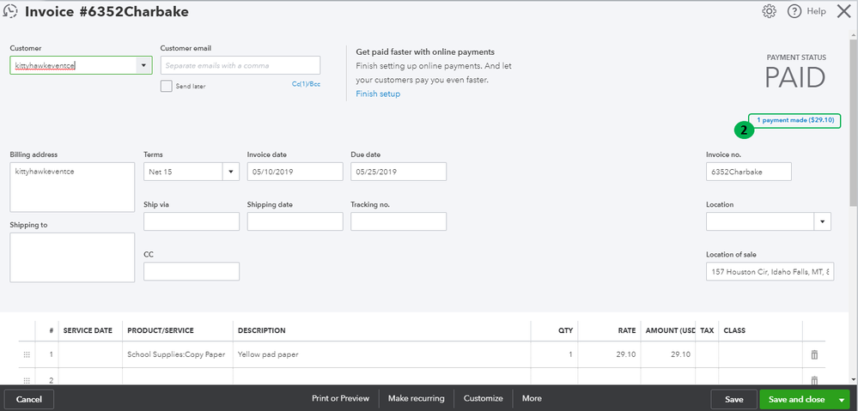This screenshot has width=858, height=411.
Task: Delete line 1 with trash icon
Action: [x=814, y=354]
